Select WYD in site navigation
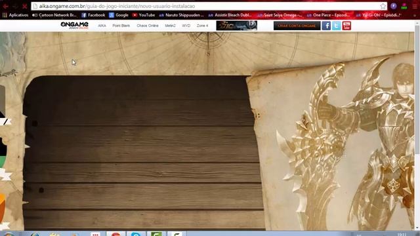Image resolution: width=420 pixels, height=236 pixels. coord(186,26)
